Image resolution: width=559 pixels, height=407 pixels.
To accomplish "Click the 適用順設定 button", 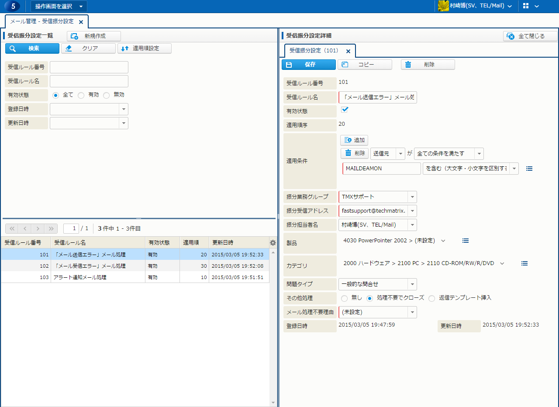I will [x=145, y=48].
